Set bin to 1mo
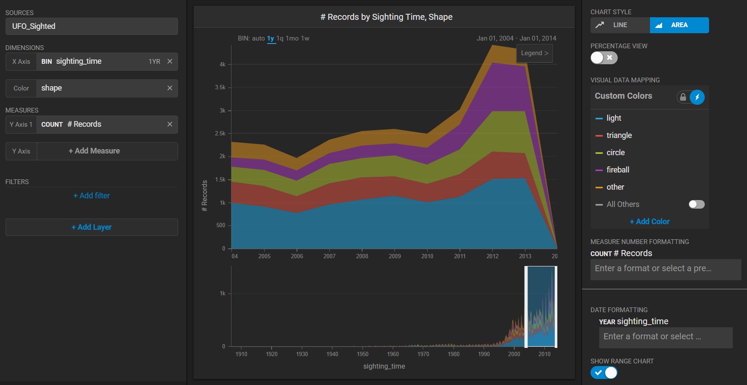This screenshot has height=385, width=747. [x=292, y=38]
